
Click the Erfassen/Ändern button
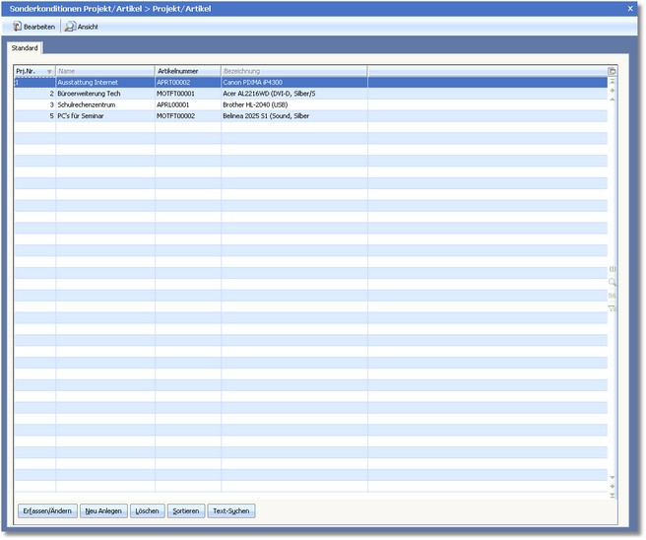point(45,510)
